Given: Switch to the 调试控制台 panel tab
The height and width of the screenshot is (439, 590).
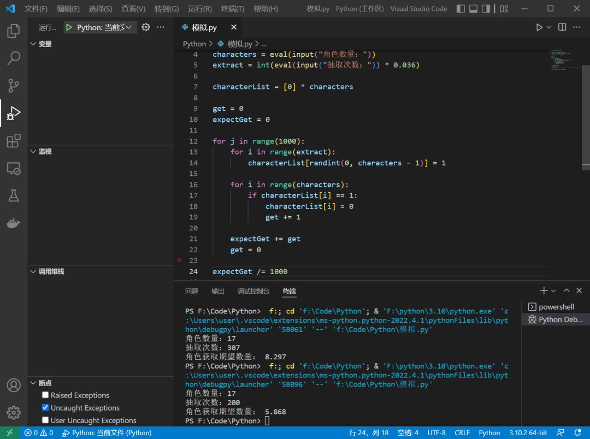Looking at the screenshot, I should click(253, 291).
